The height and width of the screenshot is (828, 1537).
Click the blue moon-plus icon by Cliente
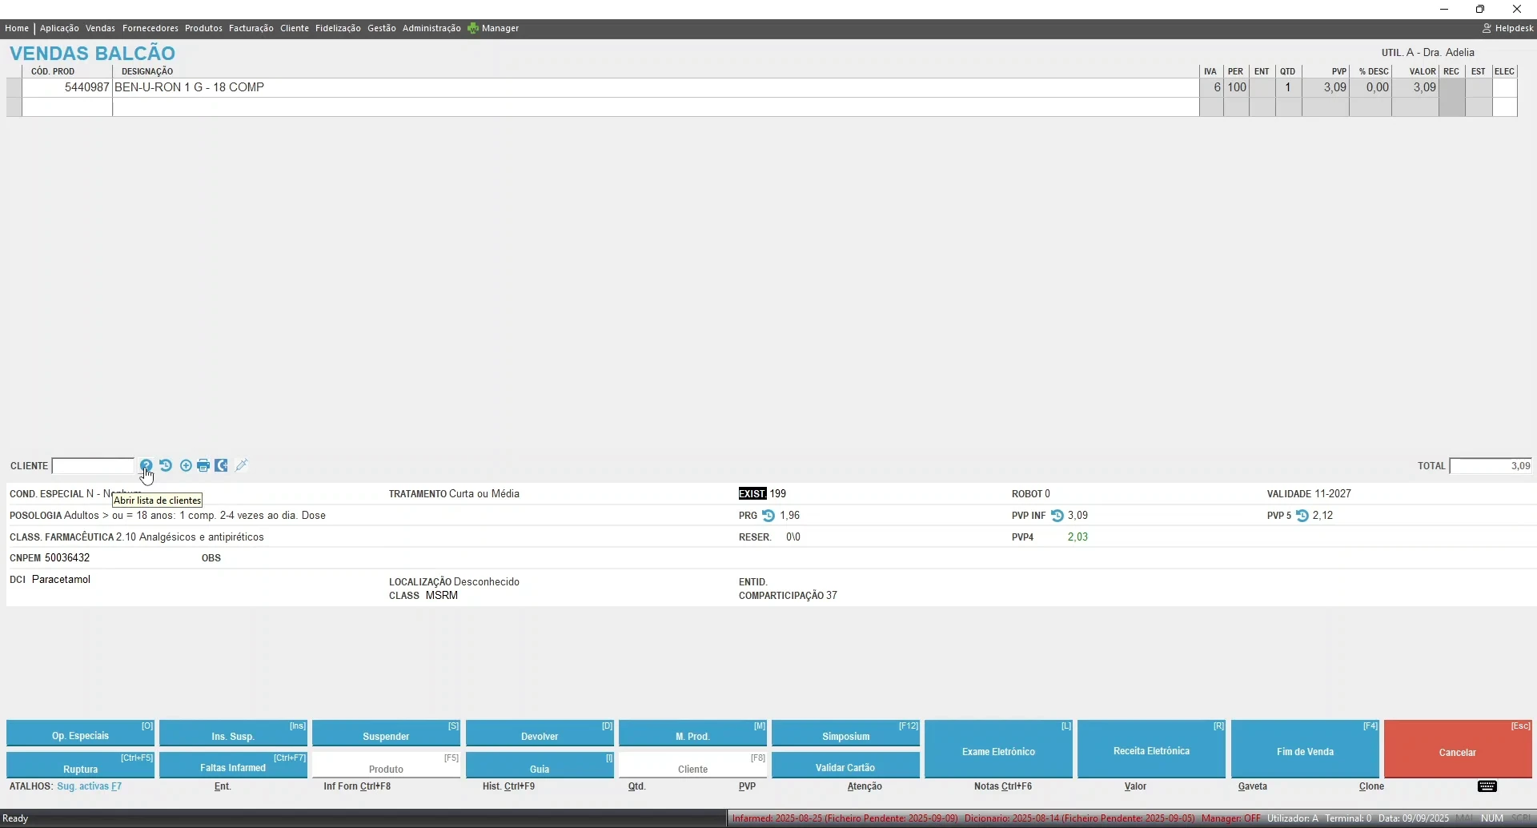pos(222,465)
